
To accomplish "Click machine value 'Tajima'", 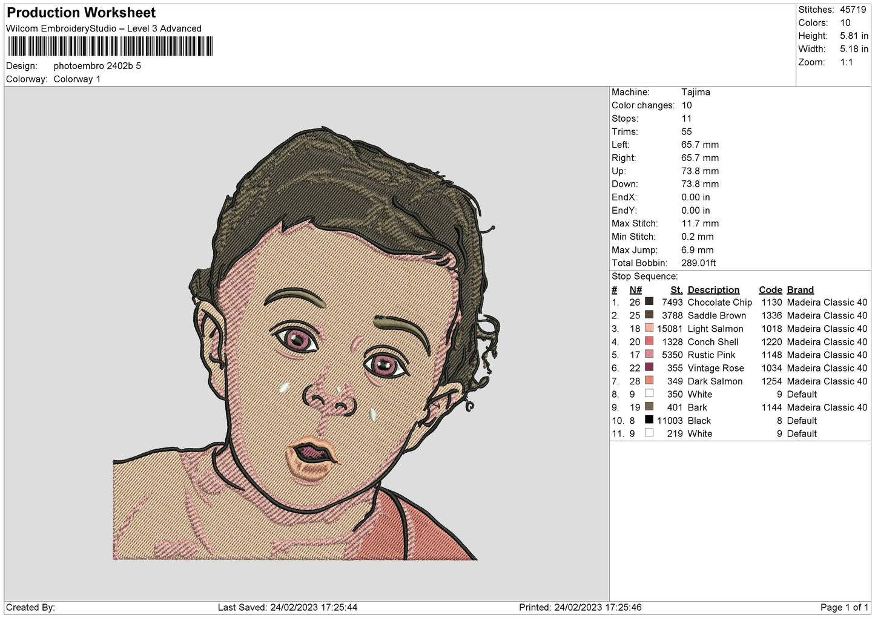I will [695, 92].
